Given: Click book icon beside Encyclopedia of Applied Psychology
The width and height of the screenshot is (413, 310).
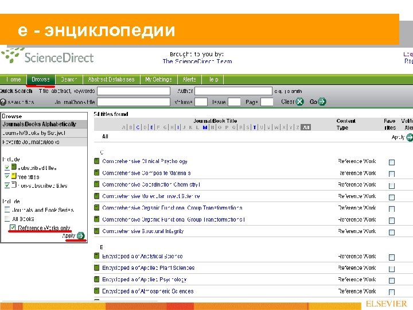Looking at the screenshot, I should (x=97, y=279).
